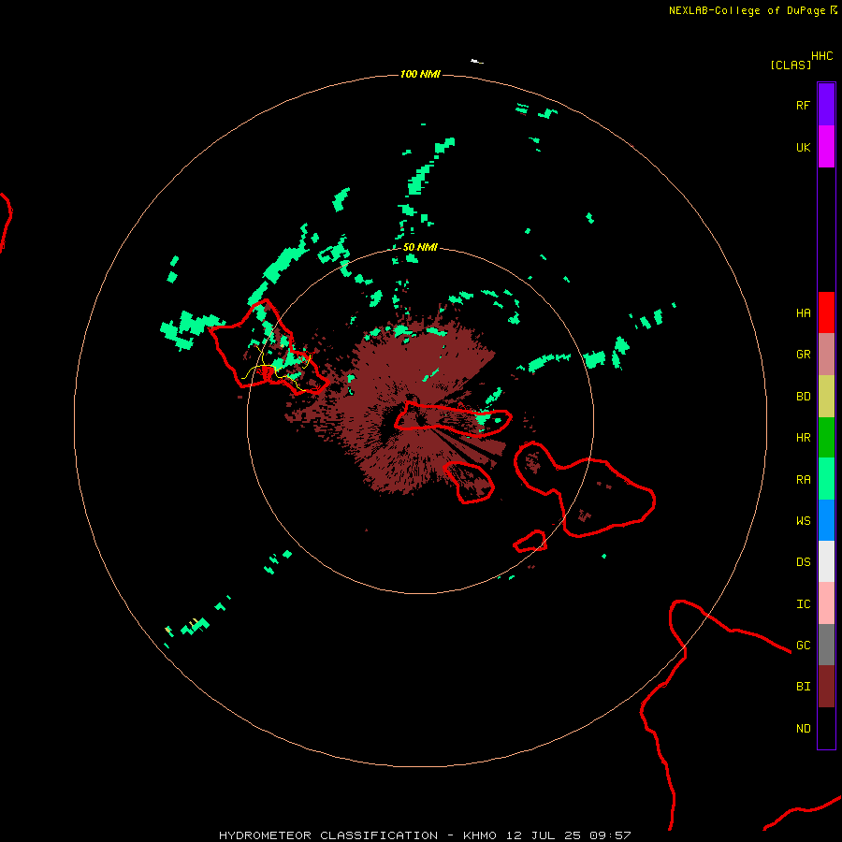Click the ND black legend swatch
The height and width of the screenshot is (842, 842).
pyautogui.click(x=826, y=728)
